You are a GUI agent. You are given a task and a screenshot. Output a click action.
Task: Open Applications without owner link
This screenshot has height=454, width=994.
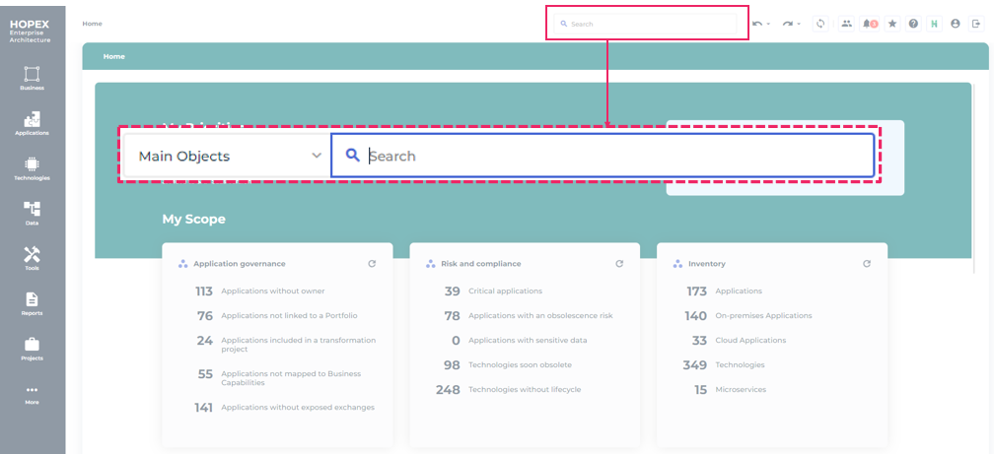[x=272, y=292]
